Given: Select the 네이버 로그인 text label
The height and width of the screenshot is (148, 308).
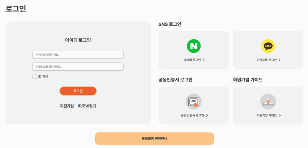Looking at the screenshot, I should (x=192, y=60).
